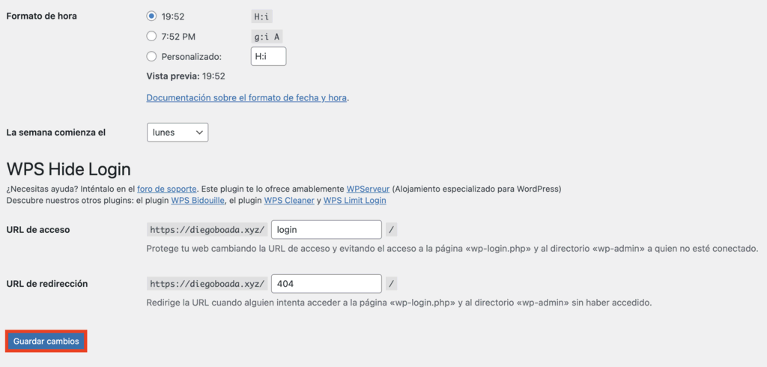Click the custom time format text box

268,56
